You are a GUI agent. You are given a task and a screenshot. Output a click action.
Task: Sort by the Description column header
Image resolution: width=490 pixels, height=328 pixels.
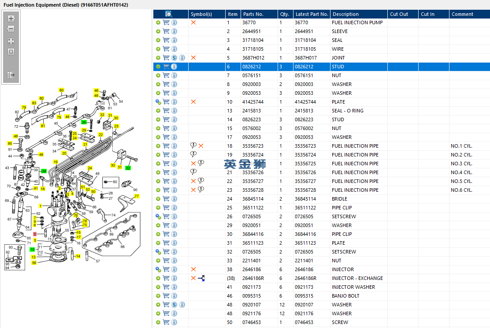[359, 14]
